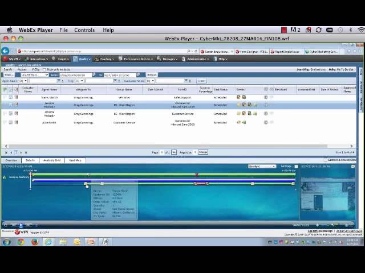
Task: Select the checkbox on the Travis March row
Action: tap(5, 97)
